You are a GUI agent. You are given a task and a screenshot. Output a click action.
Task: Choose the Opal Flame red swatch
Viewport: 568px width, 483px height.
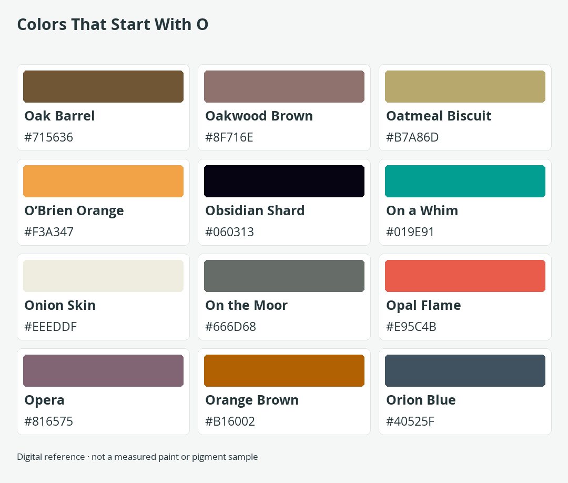coord(465,276)
